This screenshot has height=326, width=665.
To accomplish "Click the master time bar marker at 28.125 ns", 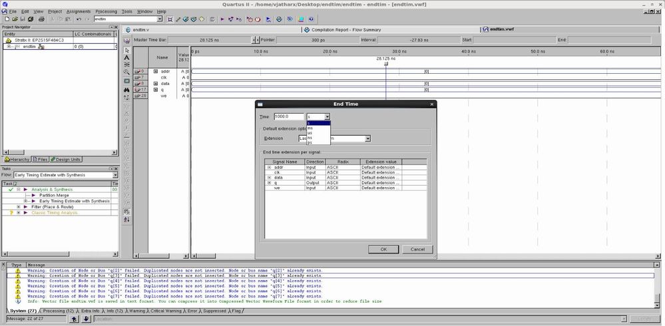I will (386, 64).
